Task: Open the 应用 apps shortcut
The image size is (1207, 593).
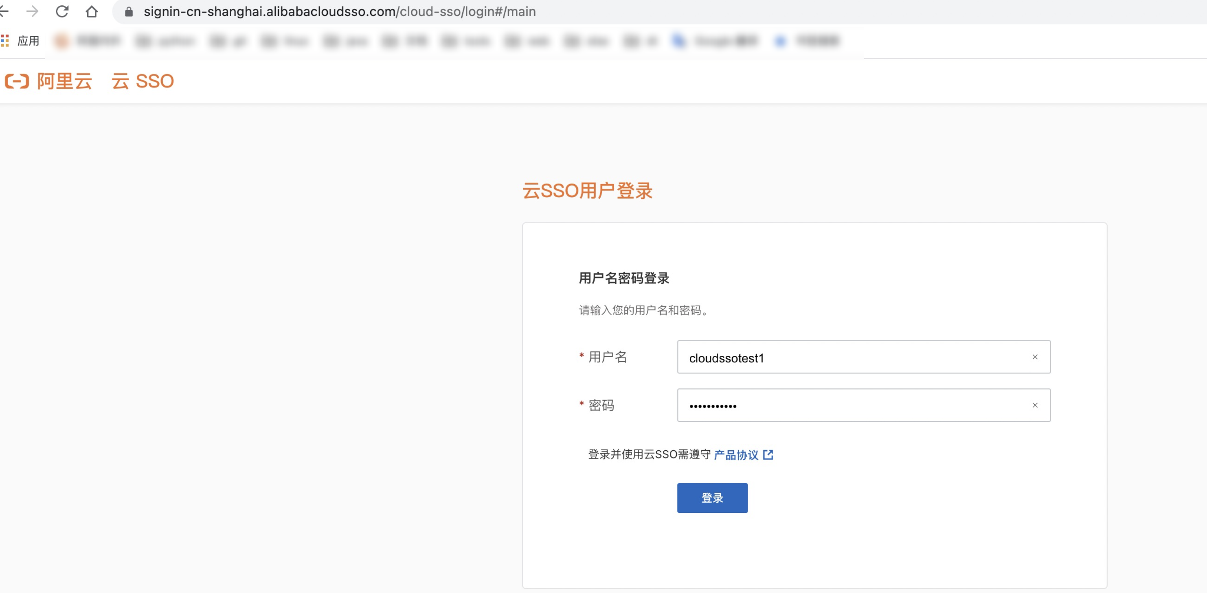Action: coord(21,41)
